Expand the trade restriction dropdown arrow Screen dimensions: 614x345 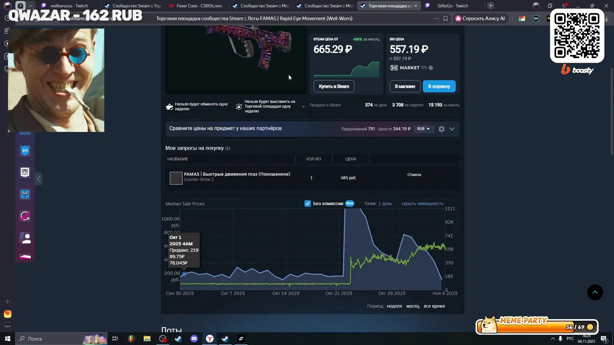coord(303,106)
